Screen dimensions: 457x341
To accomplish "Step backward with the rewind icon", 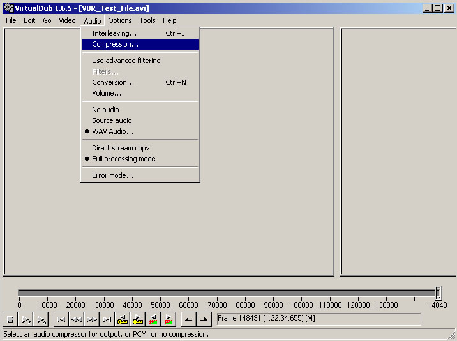I will tap(77, 319).
